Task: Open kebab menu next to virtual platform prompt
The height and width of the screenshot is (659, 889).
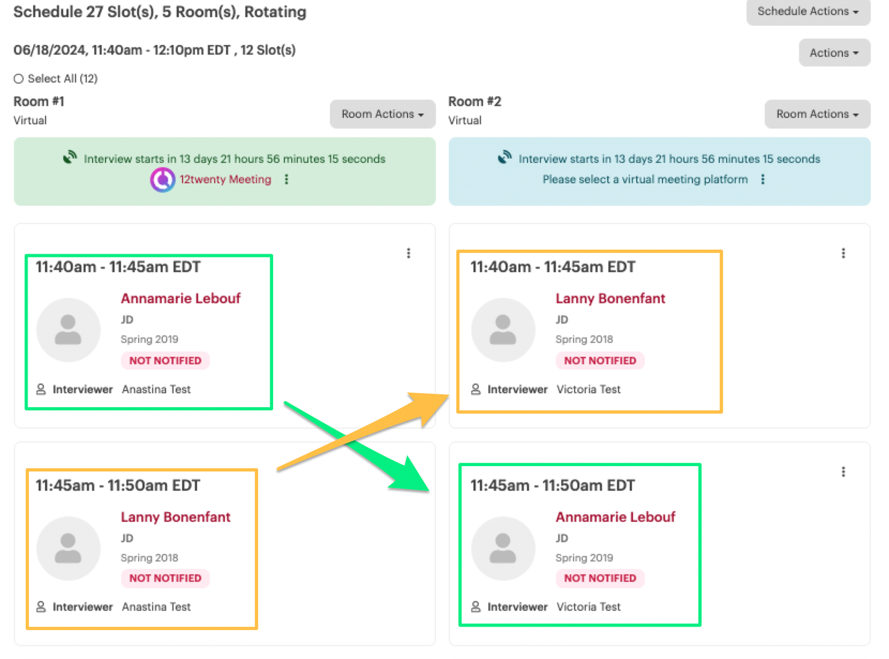Action: tap(763, 179)
